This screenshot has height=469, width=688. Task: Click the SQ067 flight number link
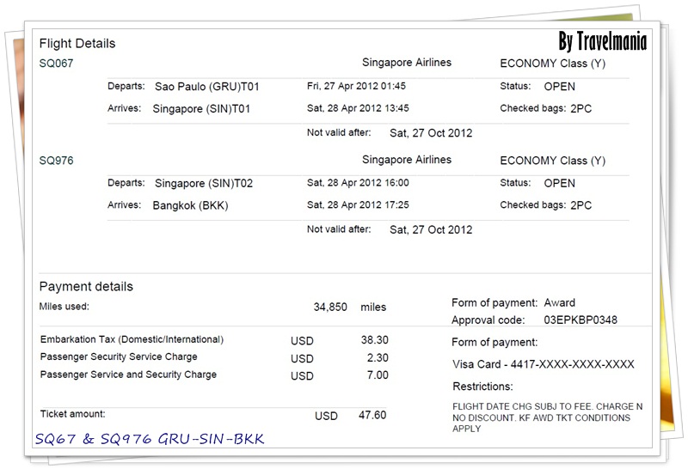point(56,64)
